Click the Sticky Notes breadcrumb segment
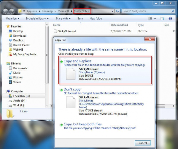This screenshot has height=149, width=178. pos(81,11)
